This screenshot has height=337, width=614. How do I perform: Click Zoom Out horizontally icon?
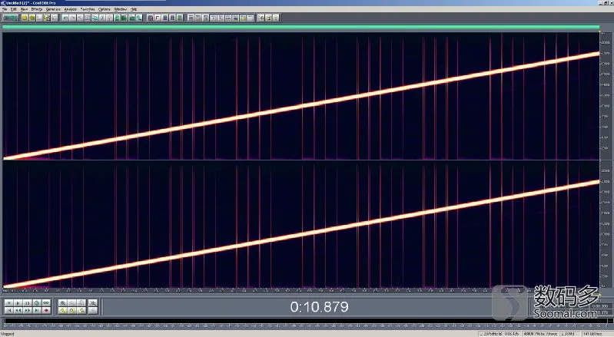click(72, 303)
